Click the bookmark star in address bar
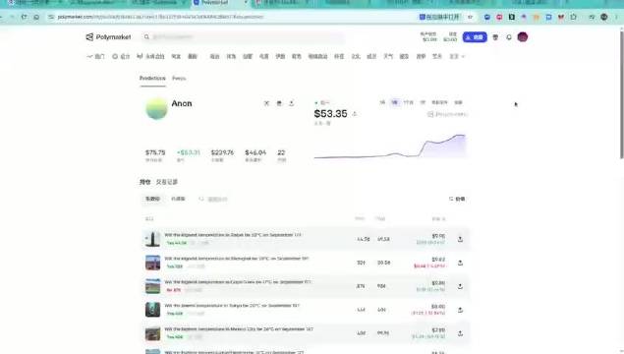The width and height of the screenshot is (624, 354). coord(470,17)
